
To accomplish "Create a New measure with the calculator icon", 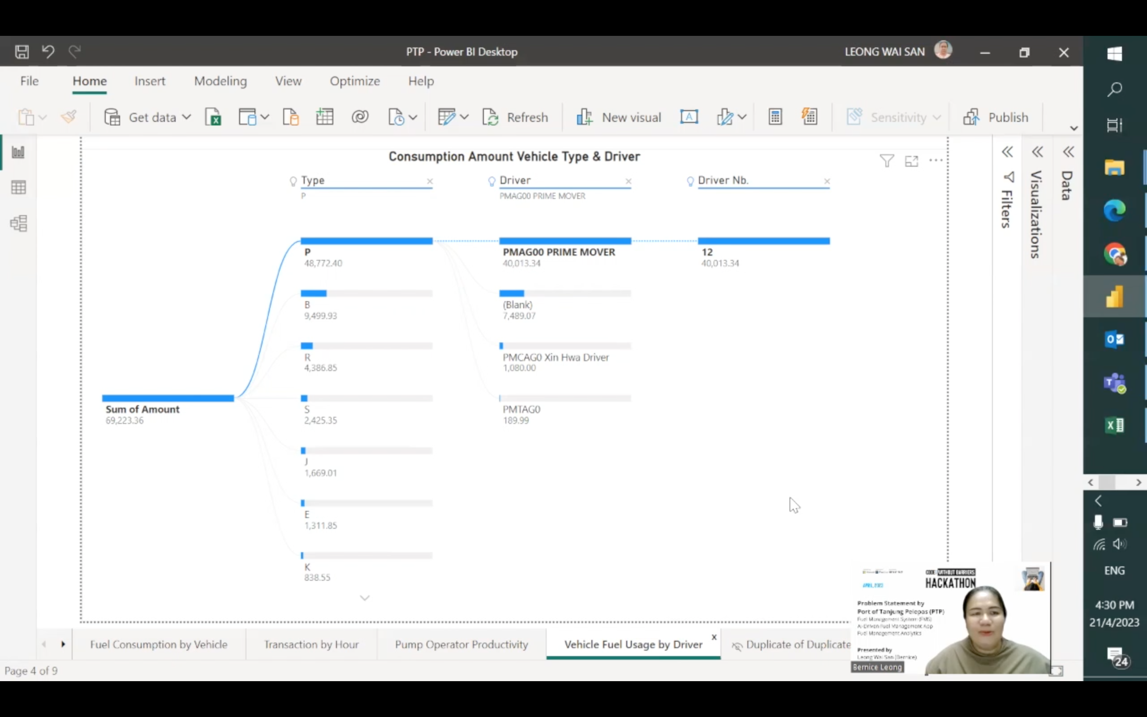I will coord(775,116).
